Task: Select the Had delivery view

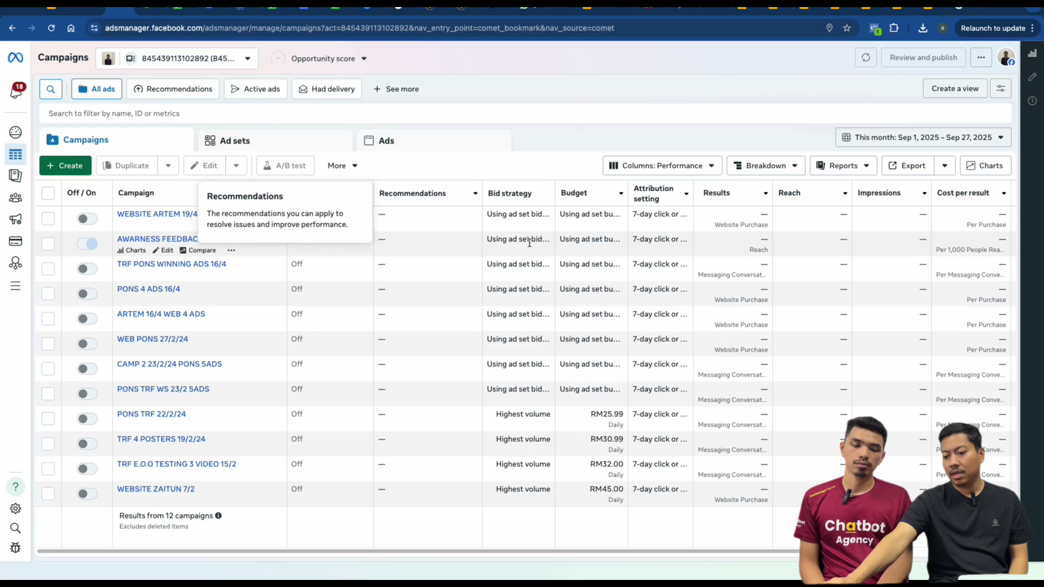Action: [327, 89]
